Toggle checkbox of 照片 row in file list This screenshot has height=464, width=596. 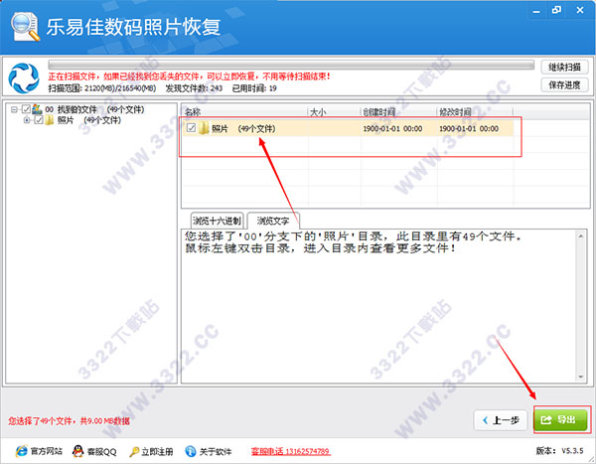(x=191, y=128)
